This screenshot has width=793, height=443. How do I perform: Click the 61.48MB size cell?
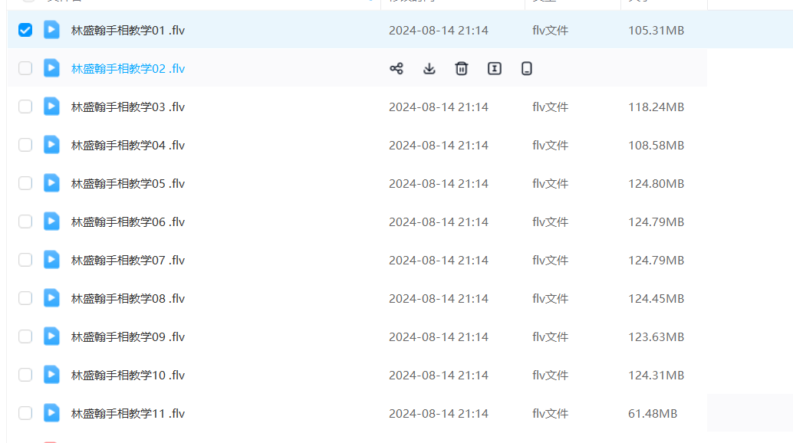pyautogui.click(x=652, y=413)
